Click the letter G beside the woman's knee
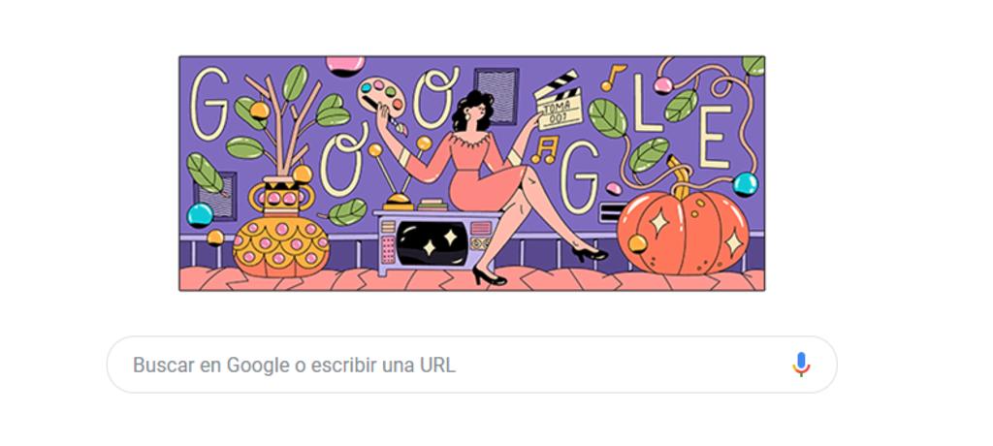Screen dimensions: 993x446 pos(578,177)
